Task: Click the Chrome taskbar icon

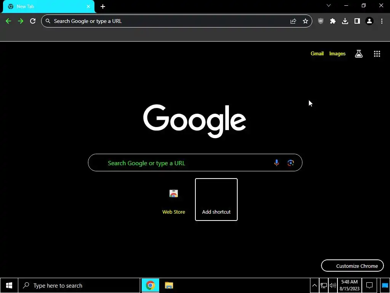Action: click(x=150, y=285)
